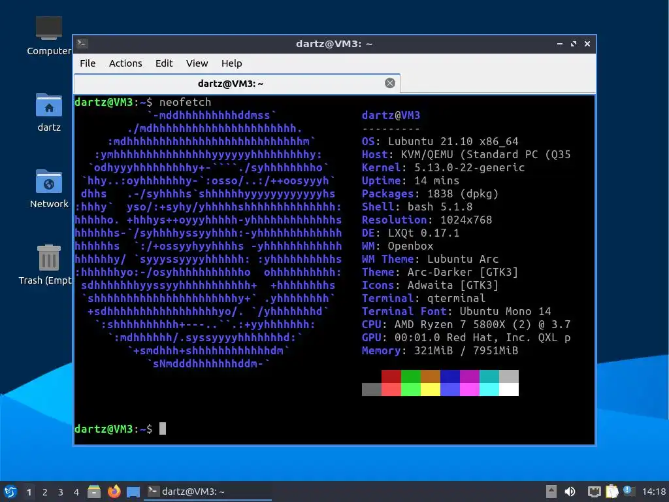Screen dimensions: 669x502
Task: Open the Help menu in QTerminal
Action: pyautogui.click(x=232, y=63)
